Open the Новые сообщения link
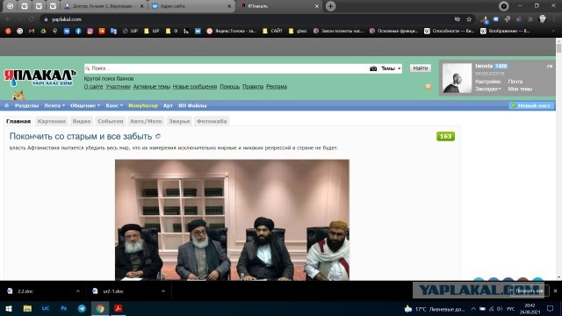The image size is (562, 316). point(195,86)
